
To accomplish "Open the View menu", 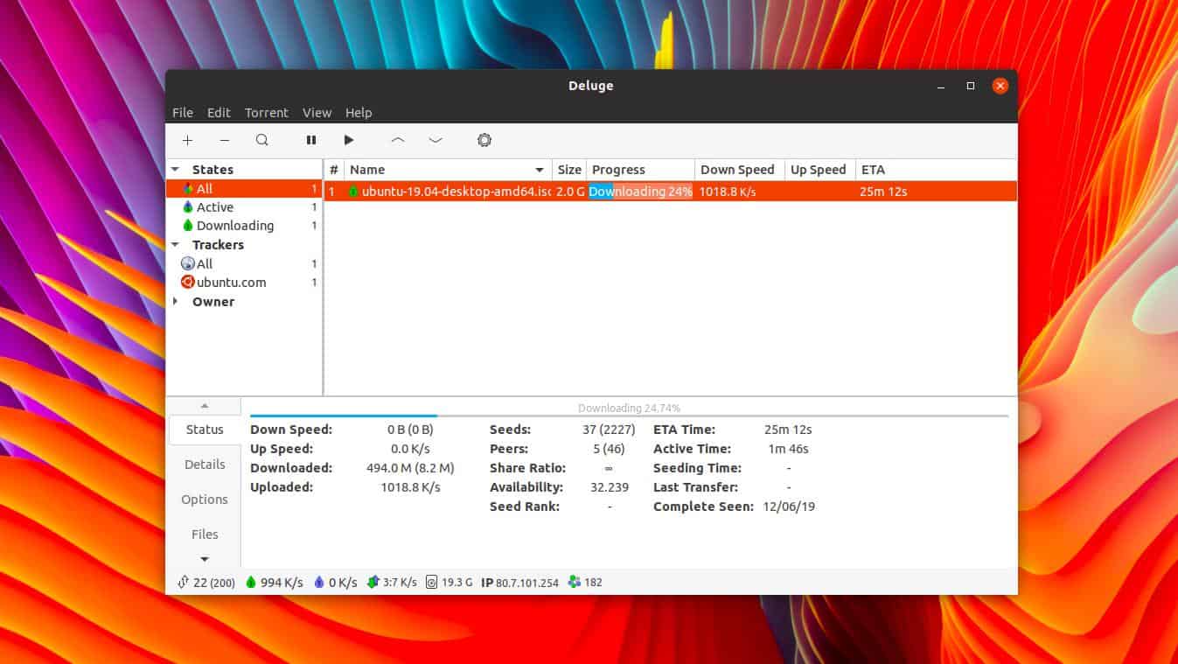I will click(x=317, y=113).
